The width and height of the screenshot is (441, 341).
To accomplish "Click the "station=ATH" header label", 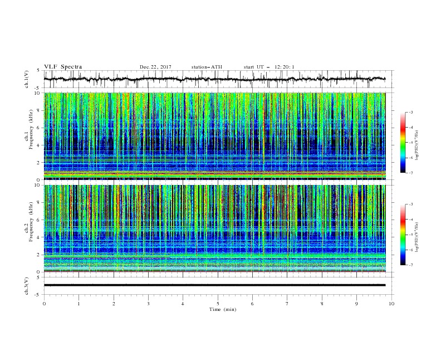I will coord(207,67).
